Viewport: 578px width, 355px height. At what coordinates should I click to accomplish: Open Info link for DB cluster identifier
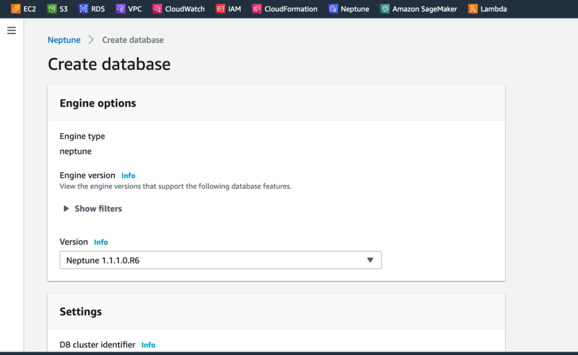pyautogui.click(x=148, y=345)
